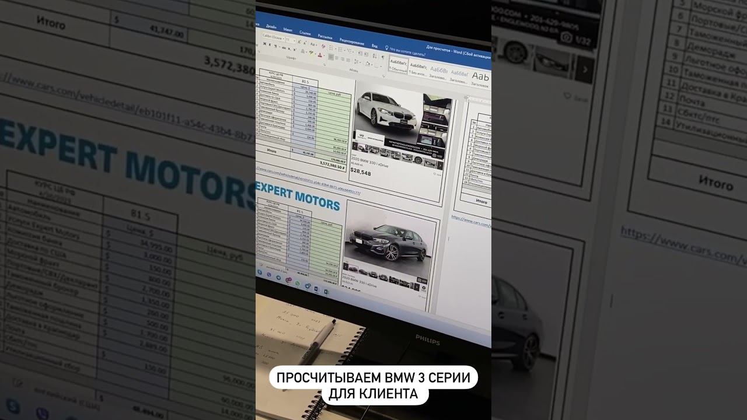Align text to the left
The height and width of the screenshot is (420, 747).
tap(330, 57)
